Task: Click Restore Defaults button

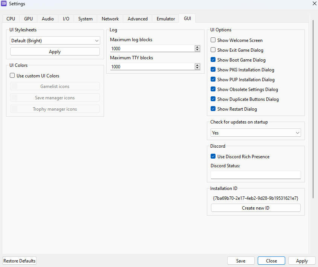Action: tap(20, 261)
